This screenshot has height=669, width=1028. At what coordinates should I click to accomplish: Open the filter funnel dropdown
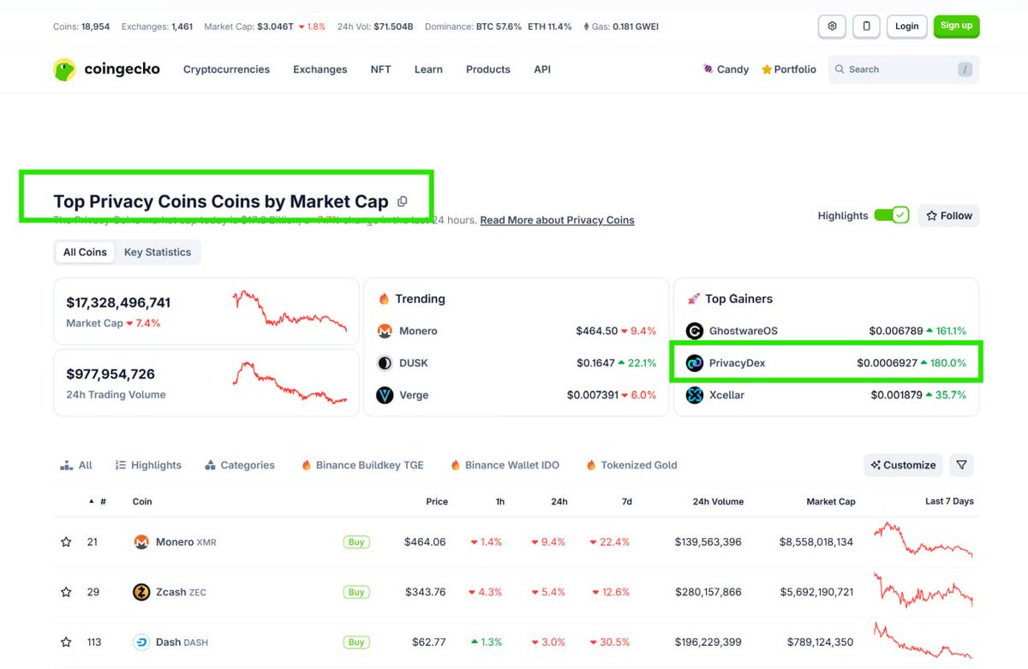click(x=960, y=465)
